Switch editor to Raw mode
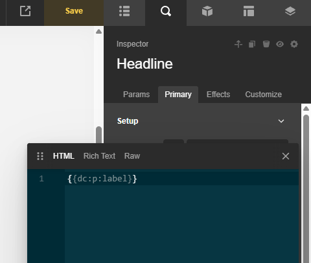This screenshot has width=311, height=263. click(132, 156)
